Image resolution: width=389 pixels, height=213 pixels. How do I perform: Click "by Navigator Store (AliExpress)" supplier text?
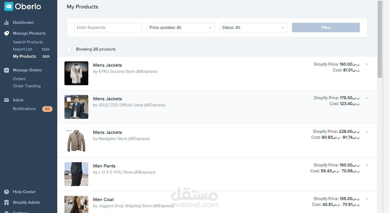[121, 139]
